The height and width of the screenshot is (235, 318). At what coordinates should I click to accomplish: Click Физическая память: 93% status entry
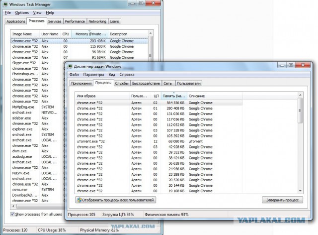point(166,214)
